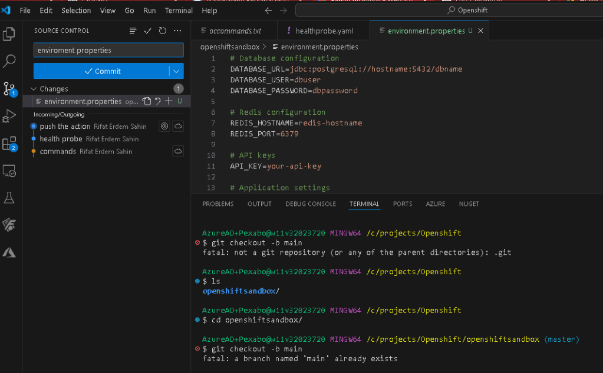Click the REDIS_PORT=6379 line
This screenshot has width=603, height=373.
[x=264, y=134]
